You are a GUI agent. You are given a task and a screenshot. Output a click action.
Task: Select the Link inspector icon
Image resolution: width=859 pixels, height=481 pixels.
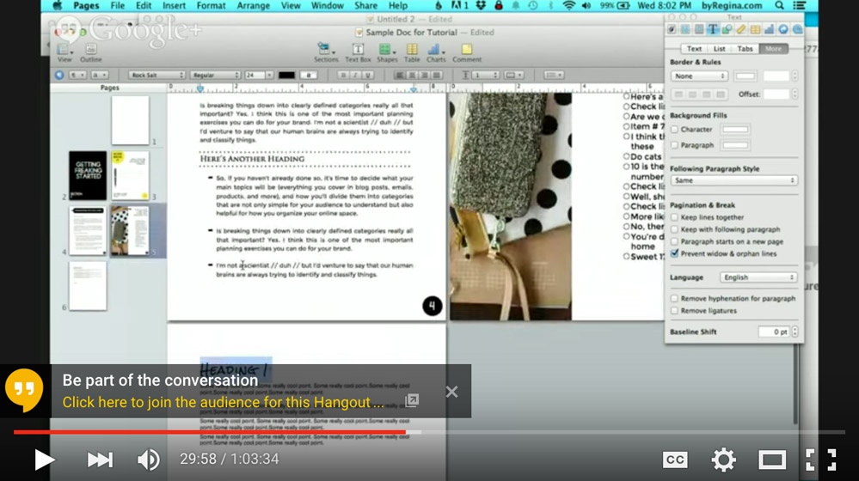783,29
